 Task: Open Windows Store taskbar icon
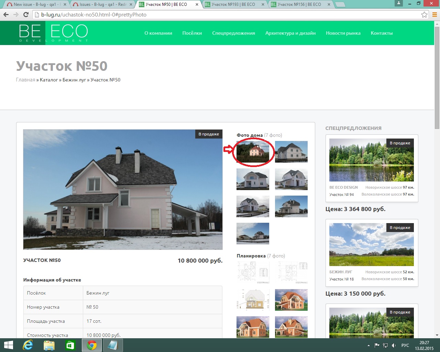click(x=70, y=345)
